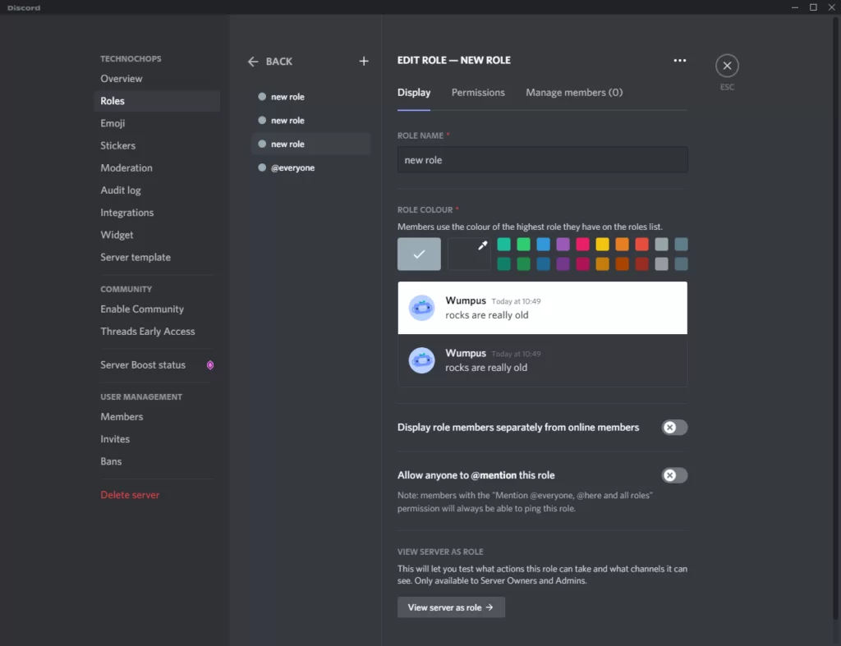The image size is (841, 646).
Task: Pick the dark green swatch in bottom row
Action: point(523,263)
